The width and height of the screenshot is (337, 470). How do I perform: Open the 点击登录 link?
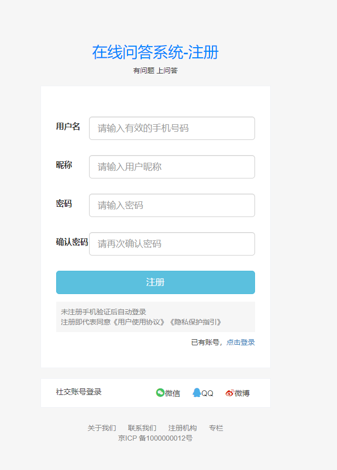point(240,342)
